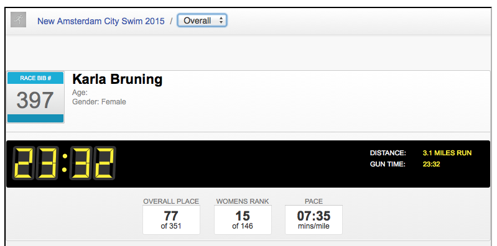
Task: Click the Age field label
Action: pos(80,93)
